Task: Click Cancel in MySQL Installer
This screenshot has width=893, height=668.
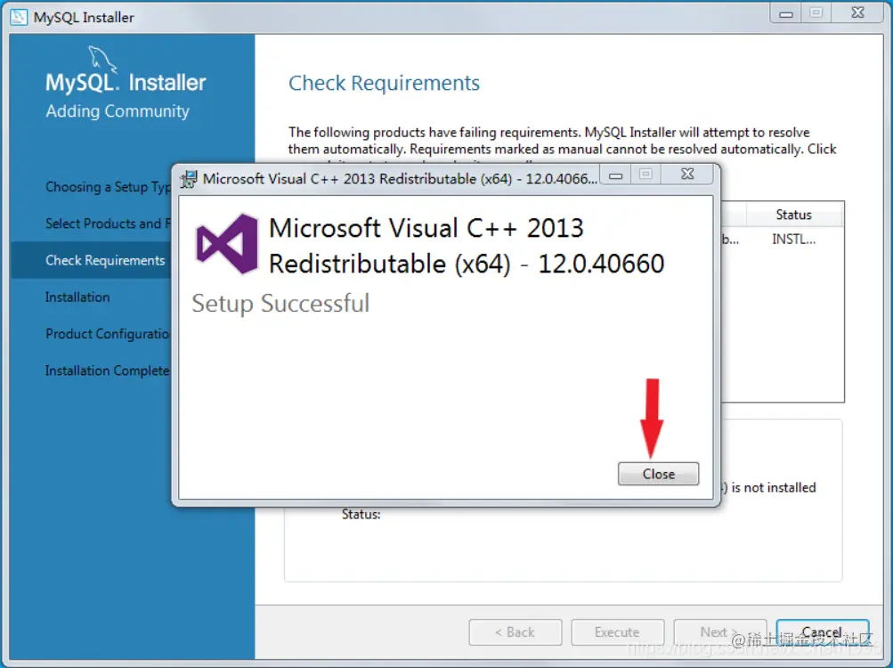Action: pyautogui.click(x=823, y=632)
